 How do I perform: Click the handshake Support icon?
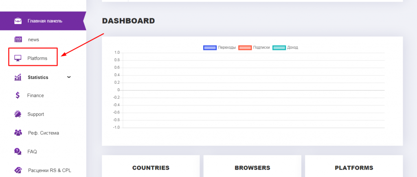click(18, 114)
